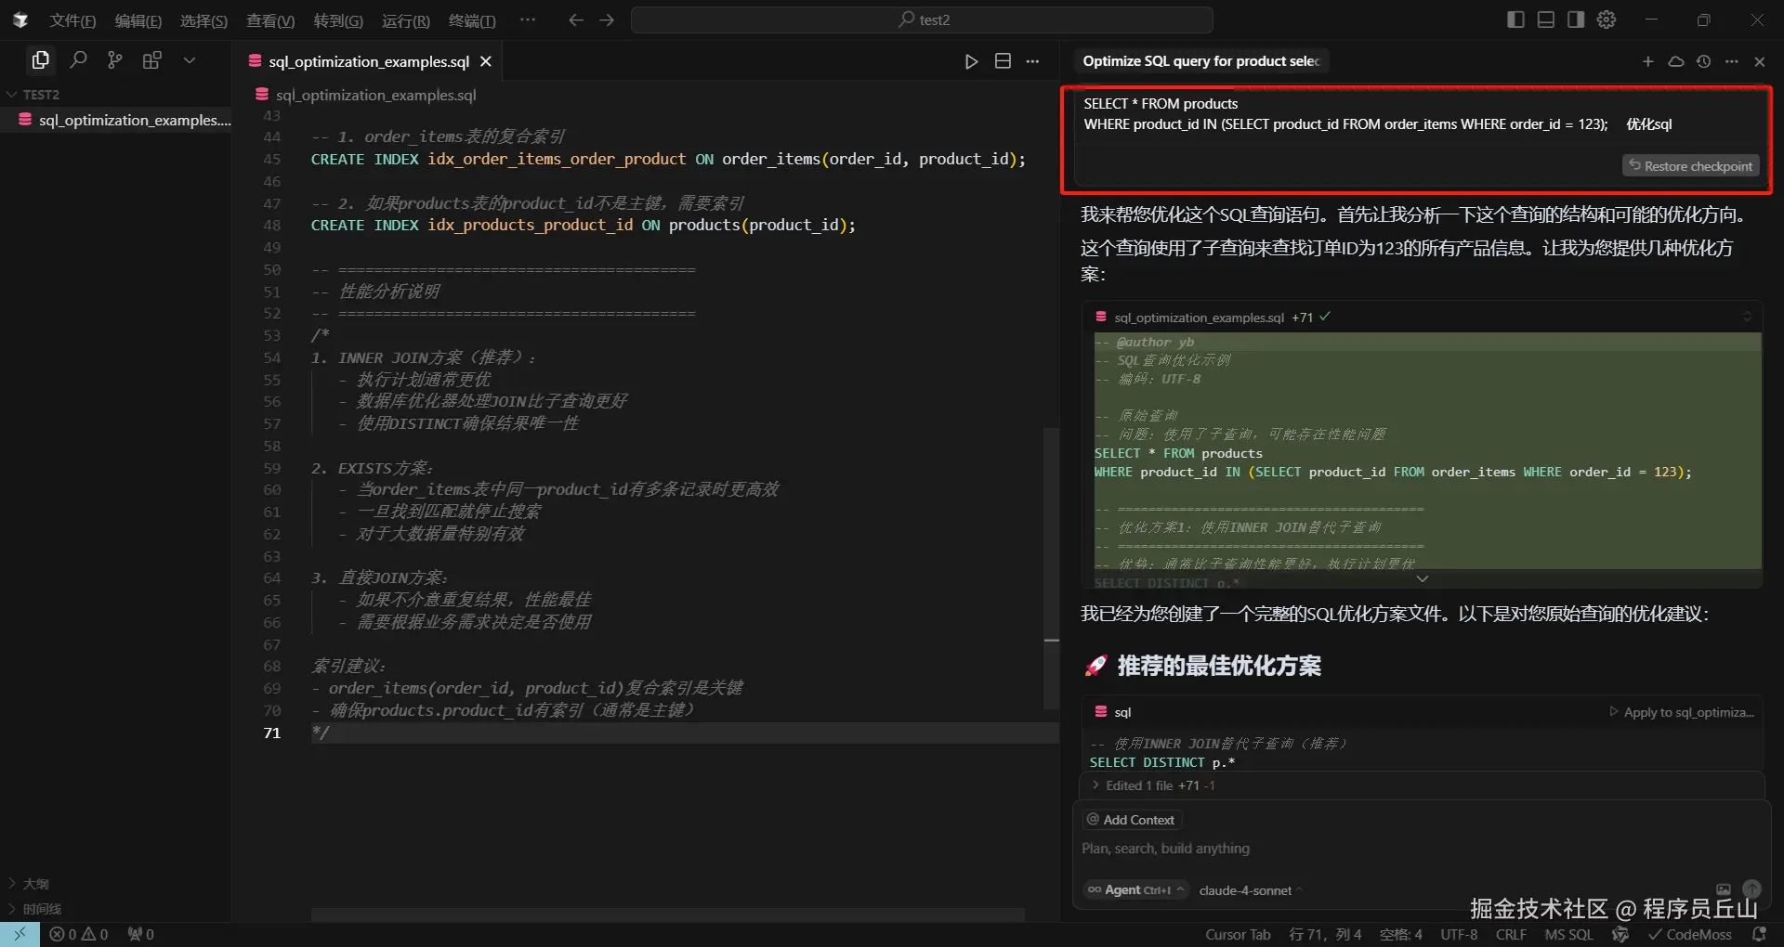
Task: Open the Explorer view in the activity bar
Action: point(40,60)
